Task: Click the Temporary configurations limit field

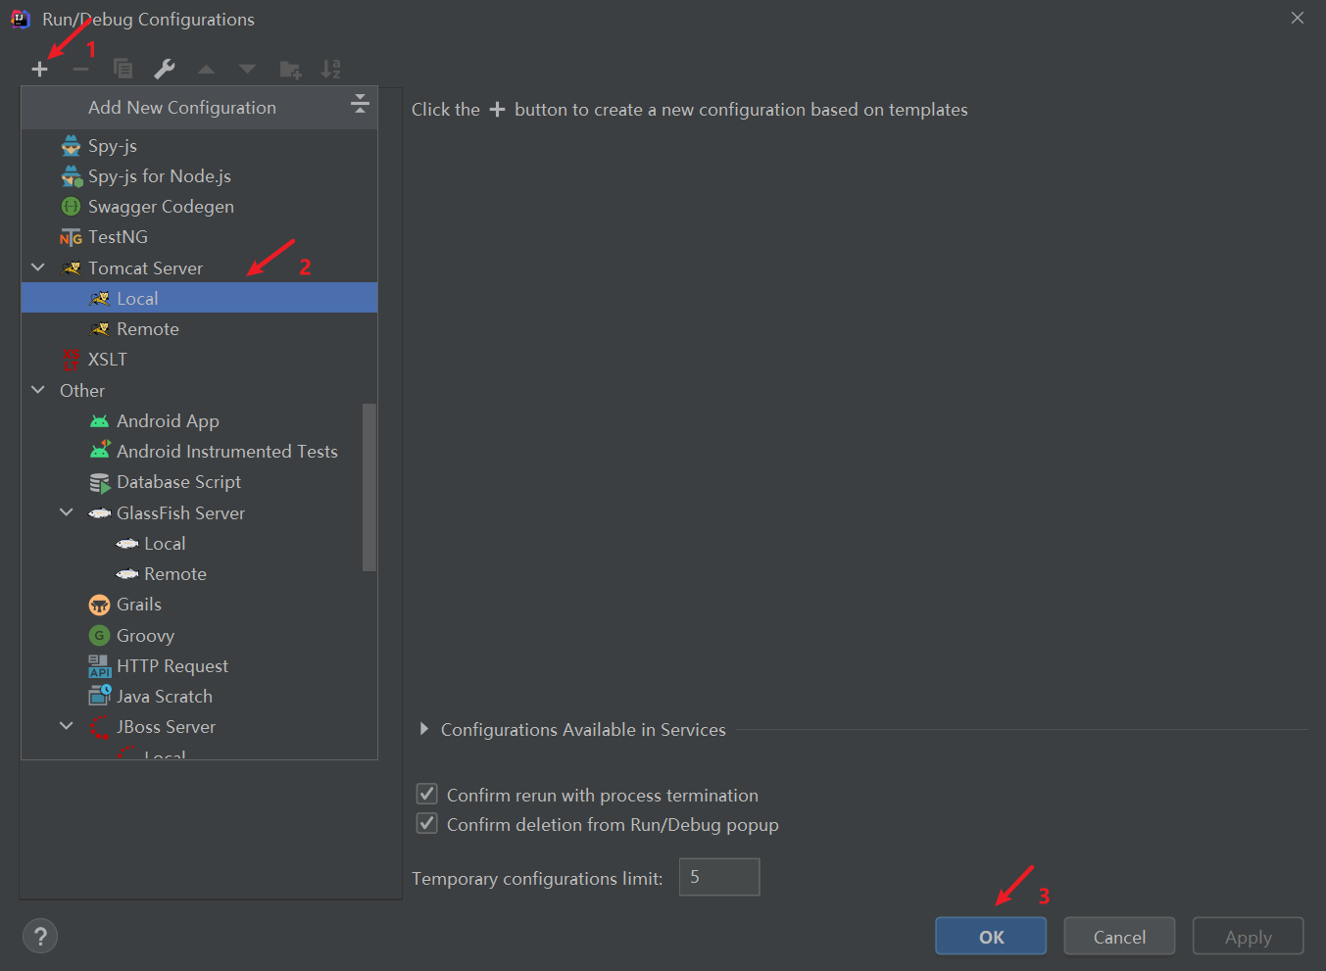Action: click(x=719, y=877)
